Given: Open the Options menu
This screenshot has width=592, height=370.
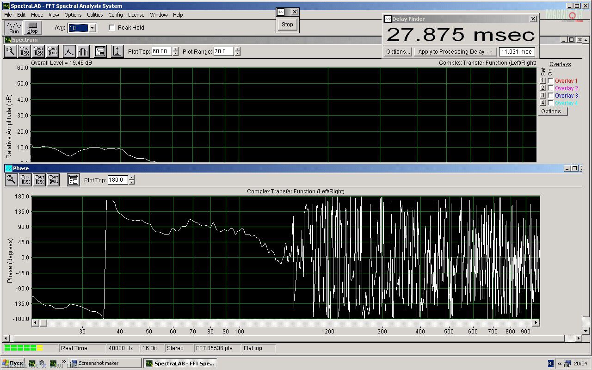Looking at the screenshot, I should [x=73, y=15].
